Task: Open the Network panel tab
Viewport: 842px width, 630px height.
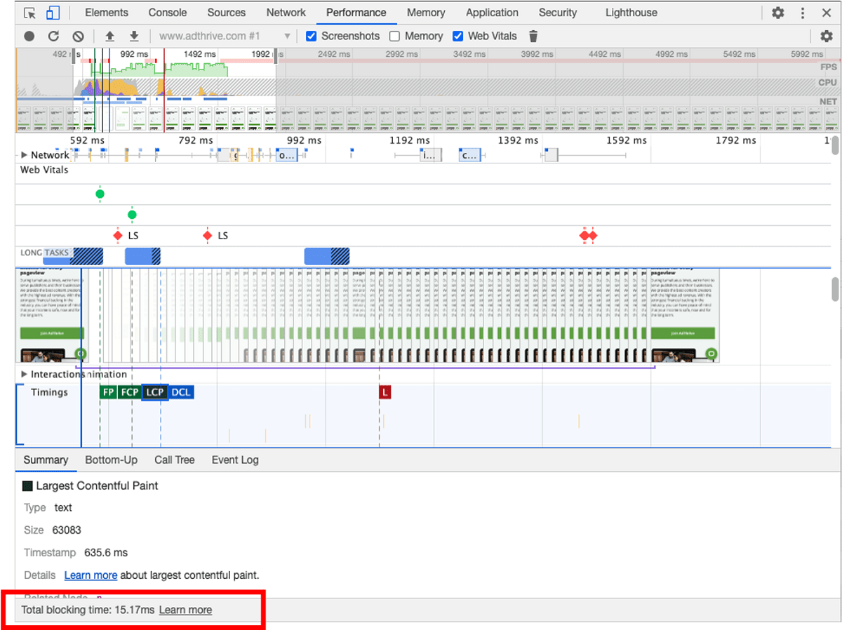Action: coord(286,13)
